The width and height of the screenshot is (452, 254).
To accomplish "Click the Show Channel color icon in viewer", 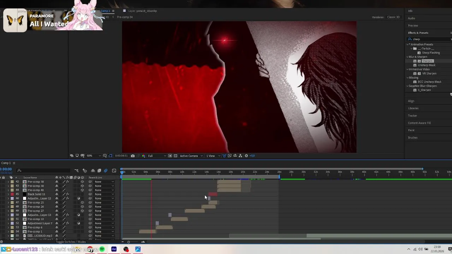I will tap(143, 156).
